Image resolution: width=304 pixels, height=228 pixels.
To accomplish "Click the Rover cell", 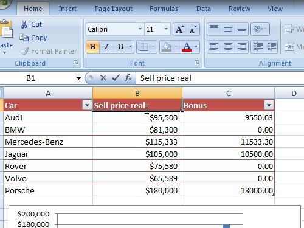I will click(48, 166).
